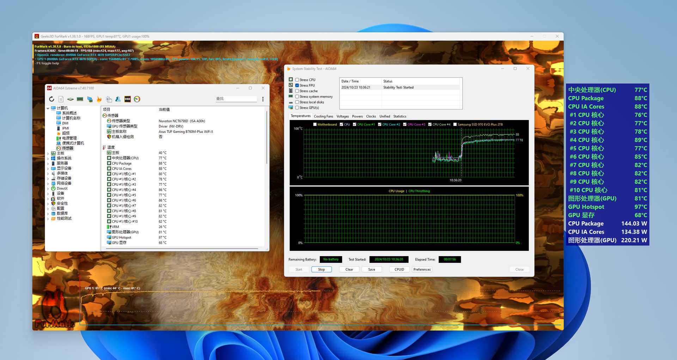Enable the Motherboard graph checkbox
This screenshot has width=677, height=360.
pyautogui.click(x=315, y=125)
